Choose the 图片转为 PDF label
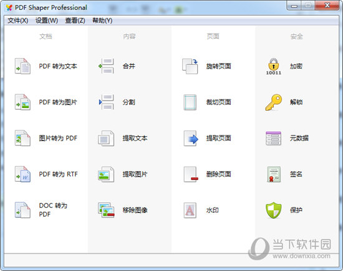This screenshot has width=343, height=271. 58,138
